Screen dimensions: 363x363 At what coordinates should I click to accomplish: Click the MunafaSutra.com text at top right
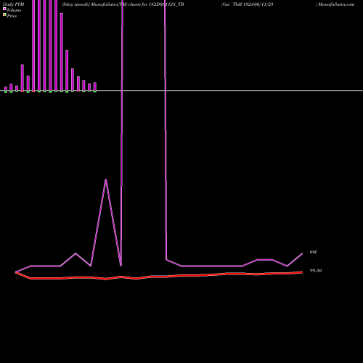pos(336,4)
